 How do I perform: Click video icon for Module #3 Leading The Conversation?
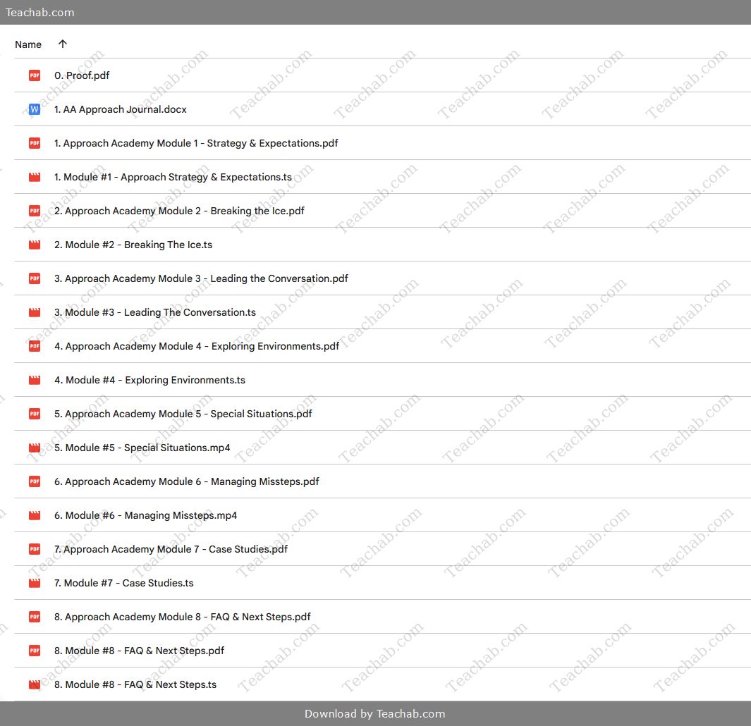35,312
